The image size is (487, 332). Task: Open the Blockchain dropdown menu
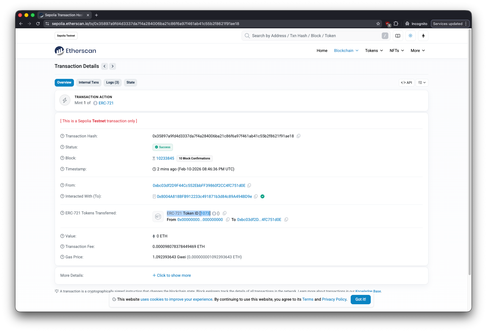(x=346, y=51)
